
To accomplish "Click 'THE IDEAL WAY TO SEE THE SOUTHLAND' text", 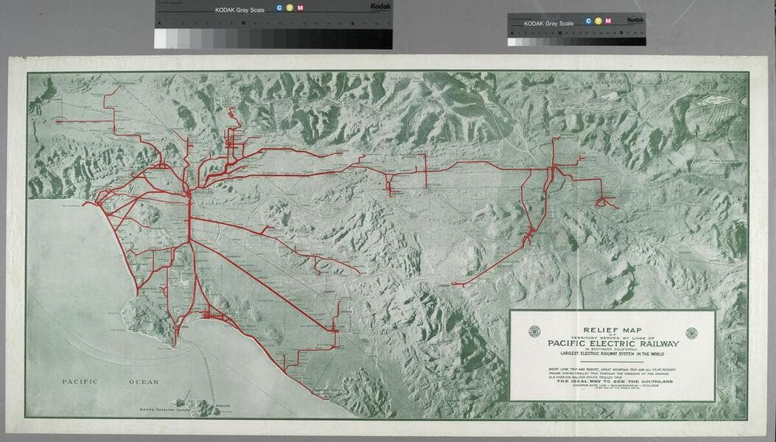I will point(612,381).
